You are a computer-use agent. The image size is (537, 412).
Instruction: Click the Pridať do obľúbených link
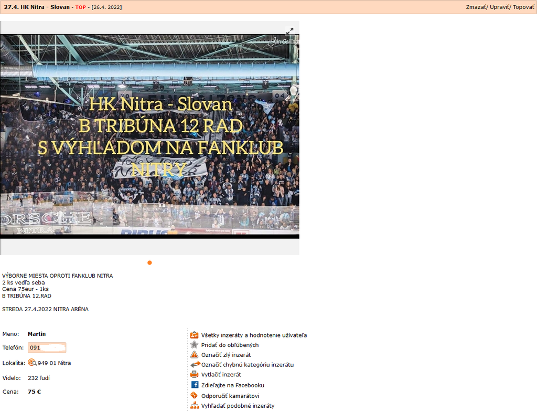[230, 345]
